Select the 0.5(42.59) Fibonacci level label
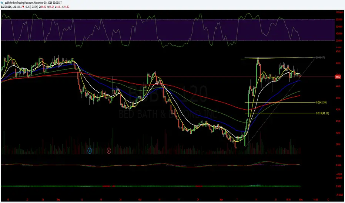Viewport: 345px width, 203px height. [x=321, y=103]
